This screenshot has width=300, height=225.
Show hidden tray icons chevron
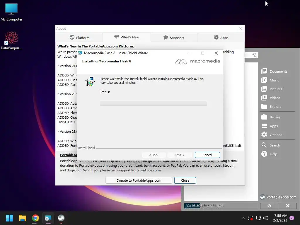[243, 218]
